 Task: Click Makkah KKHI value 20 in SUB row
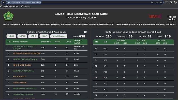124,78
